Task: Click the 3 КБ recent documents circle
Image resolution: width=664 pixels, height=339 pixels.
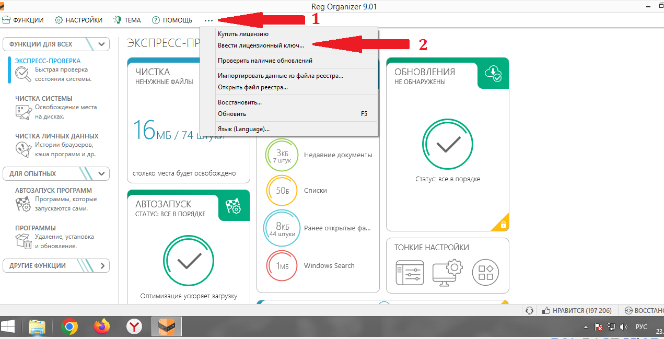Action: [282, 155]
